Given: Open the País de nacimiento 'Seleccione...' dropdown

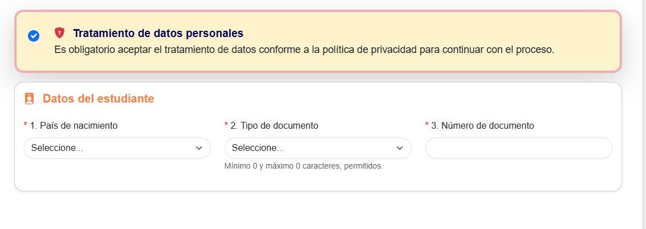Looking at the screenshot, I should click(108, 148).
